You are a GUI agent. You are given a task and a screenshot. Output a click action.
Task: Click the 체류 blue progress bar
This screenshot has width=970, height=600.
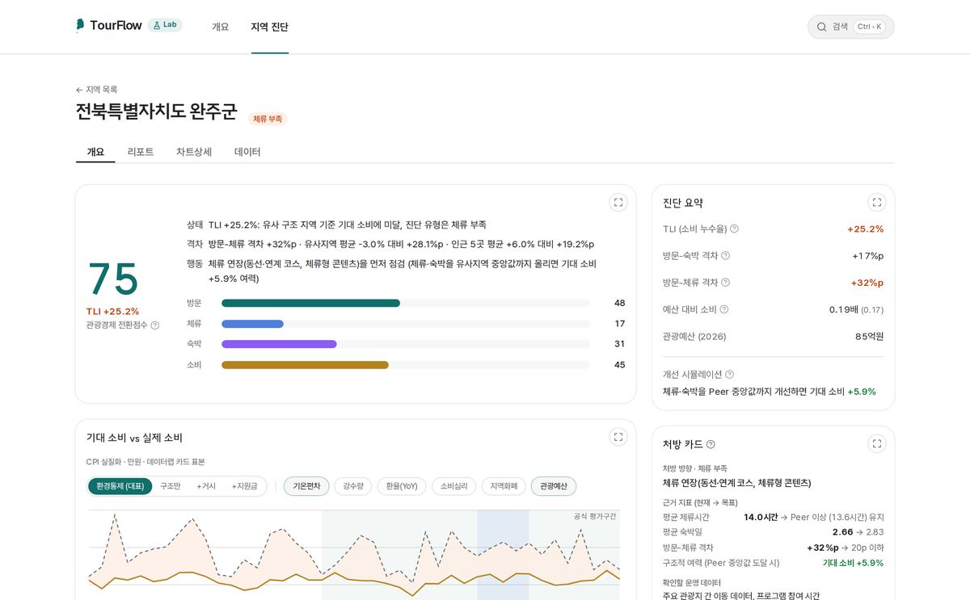tap(252, 324)
